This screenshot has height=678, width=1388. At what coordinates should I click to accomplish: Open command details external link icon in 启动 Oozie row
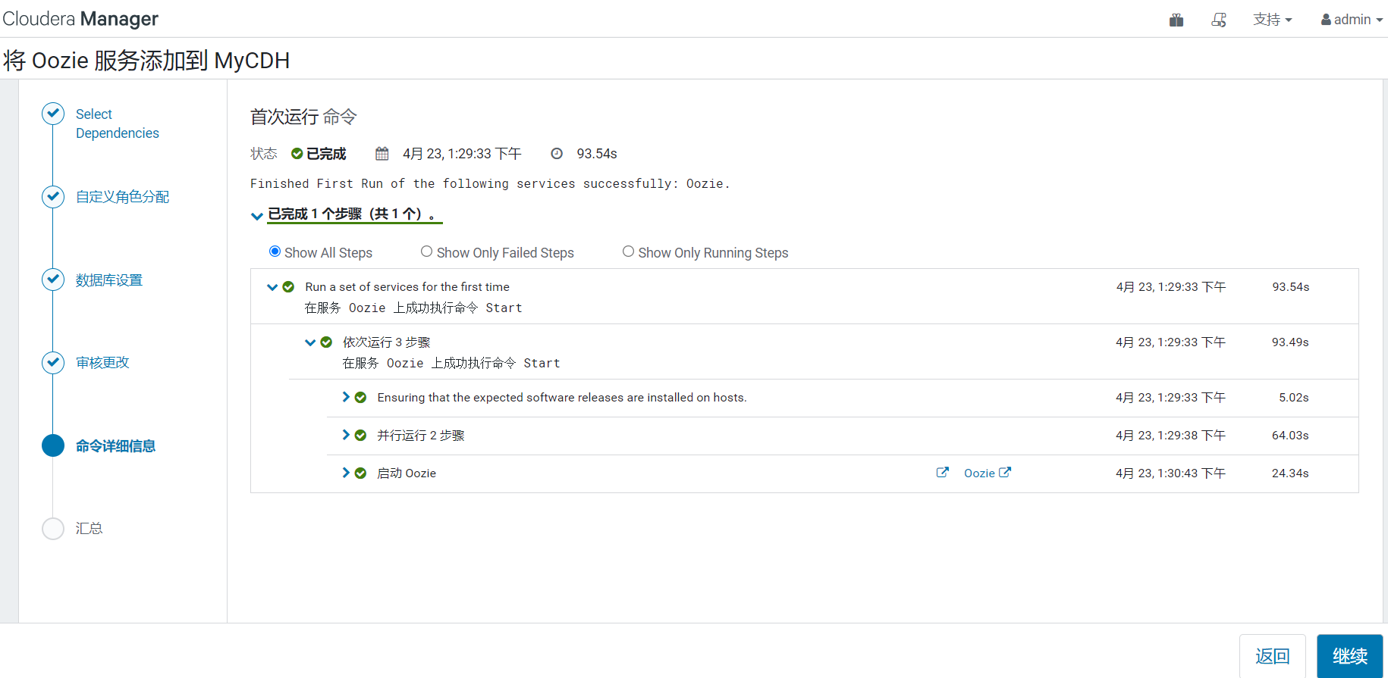pyautogui.click(x=943, y=473)
